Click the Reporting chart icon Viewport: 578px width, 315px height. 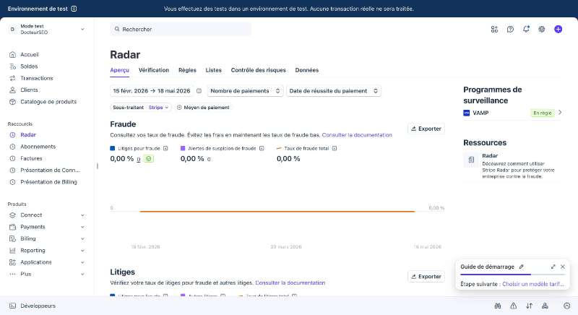12,251
